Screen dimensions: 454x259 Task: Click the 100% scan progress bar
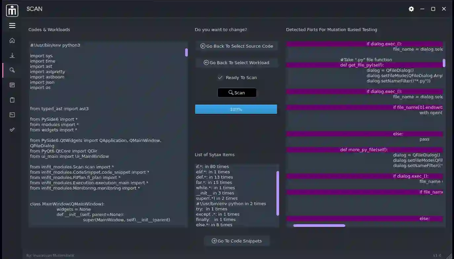236,109
